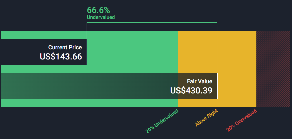Click green zone right of Current Price bar

point(131,52)
